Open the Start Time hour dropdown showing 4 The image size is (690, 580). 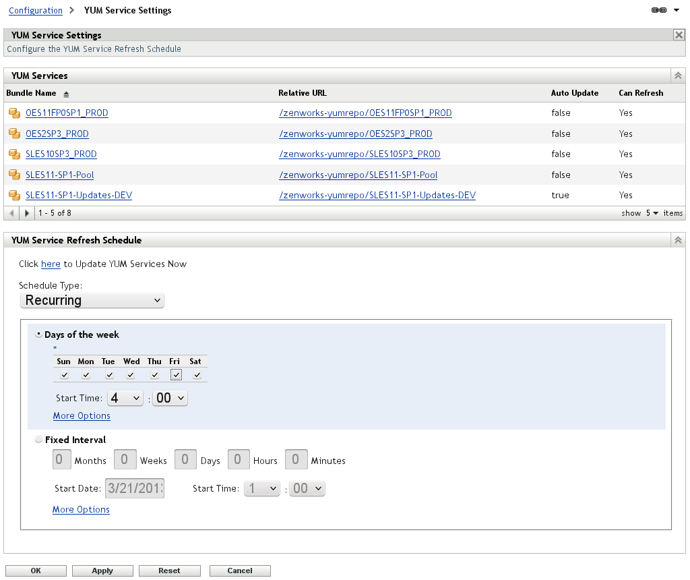[125, 399]
